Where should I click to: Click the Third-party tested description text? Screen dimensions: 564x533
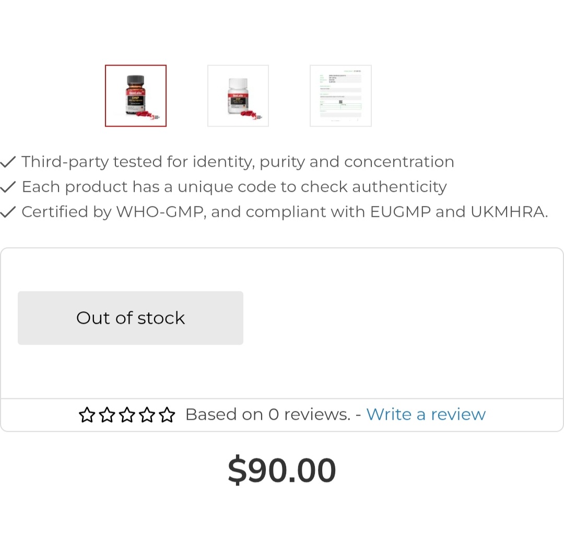pyautogui.click(x=238, y=162)
